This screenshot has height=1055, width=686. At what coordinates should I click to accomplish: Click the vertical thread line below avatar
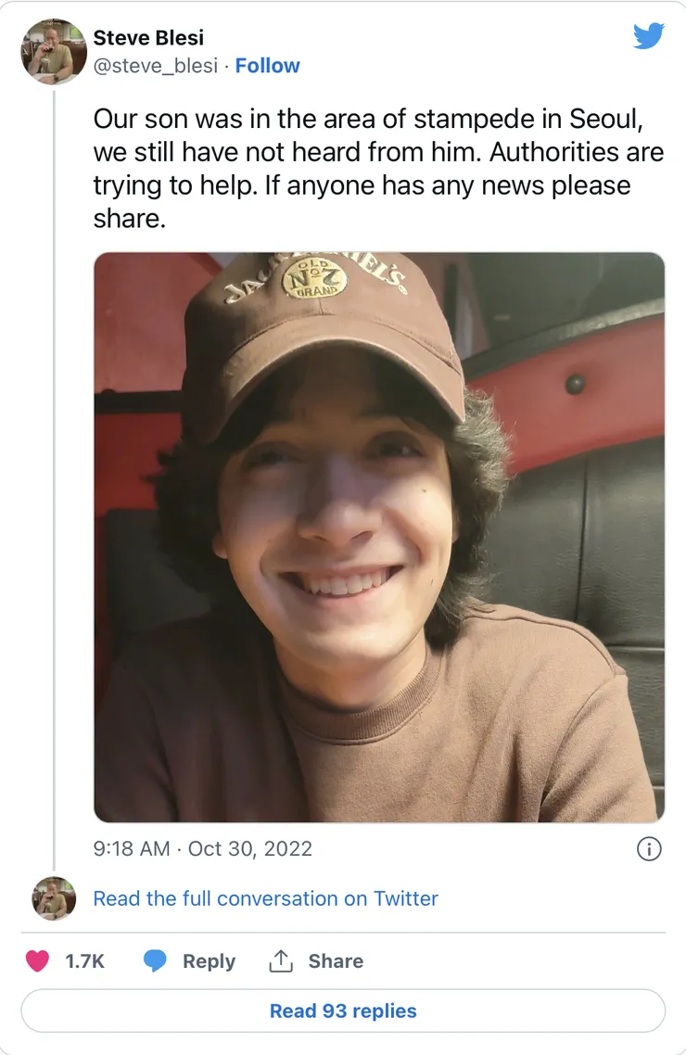[54, 480]
